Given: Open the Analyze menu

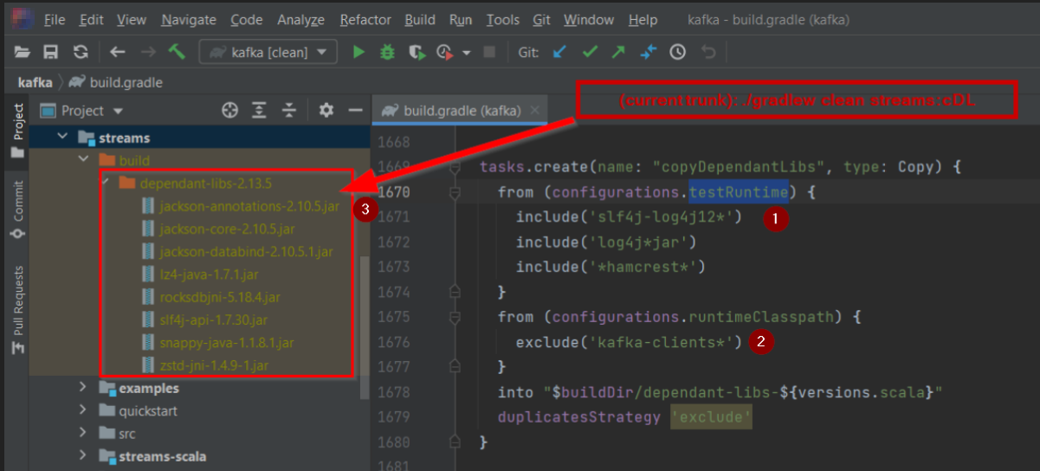Looking at the screenshot, I should pos(300,19).
